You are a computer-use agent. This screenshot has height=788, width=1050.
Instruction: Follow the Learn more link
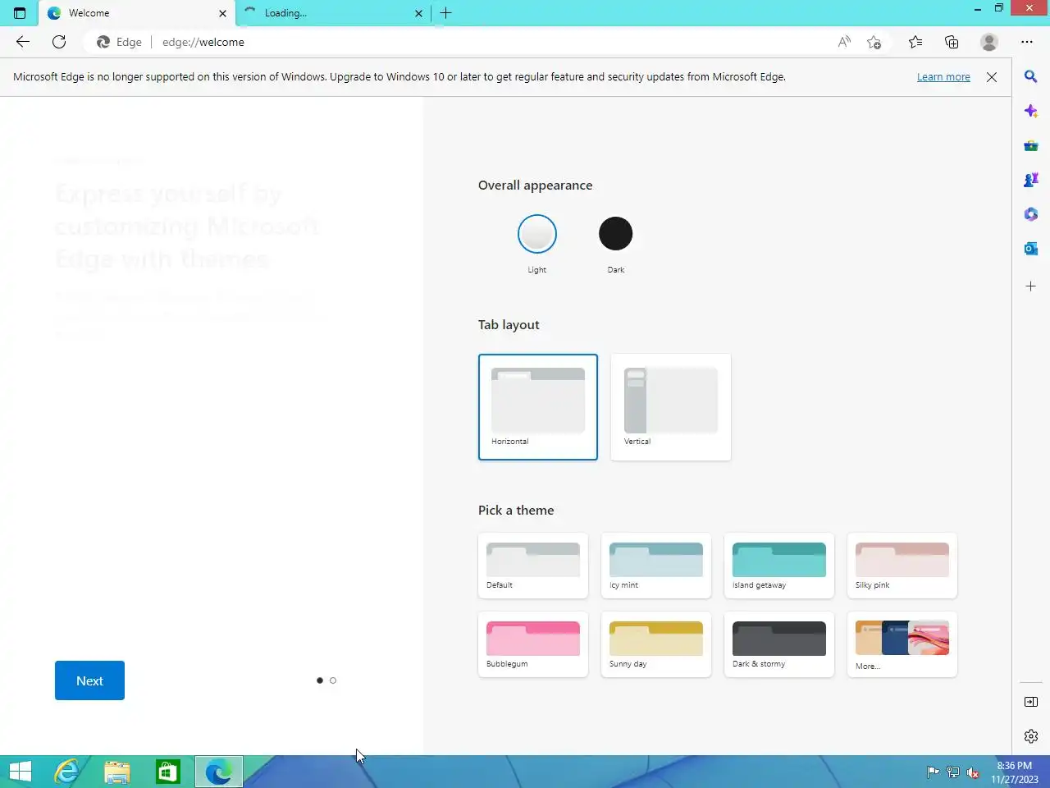pyautogui.click(x=943, y=77)
